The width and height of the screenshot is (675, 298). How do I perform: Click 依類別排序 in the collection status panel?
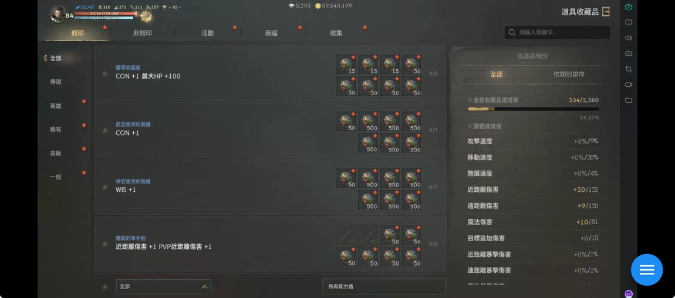569,74
